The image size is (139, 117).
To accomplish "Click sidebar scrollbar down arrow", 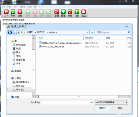I will pyautogui.click(x=34, y=97).
